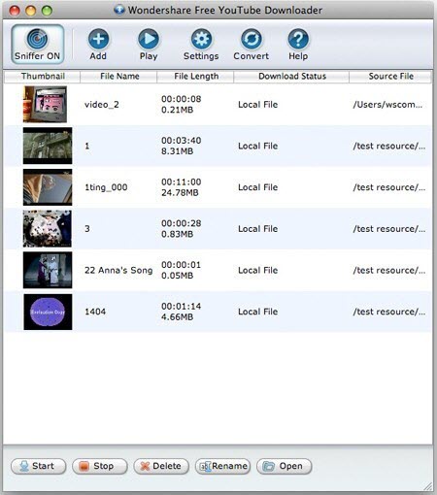This screenshot has height=495, width=437.
Task: Click file length 00:00:01 0.05MB
Action: point(182,270)
